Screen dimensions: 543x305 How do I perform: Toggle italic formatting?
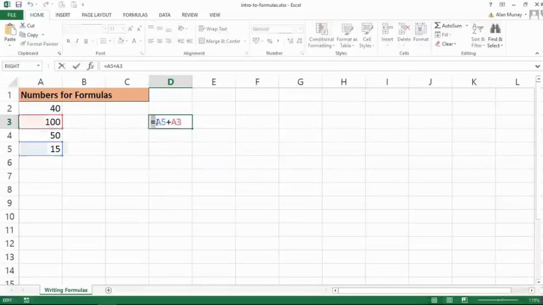pos(77,41)
